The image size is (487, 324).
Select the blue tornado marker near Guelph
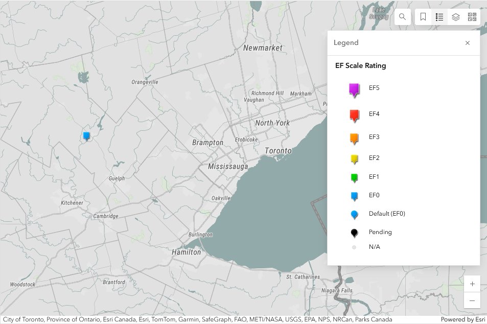tap(86, 134)
